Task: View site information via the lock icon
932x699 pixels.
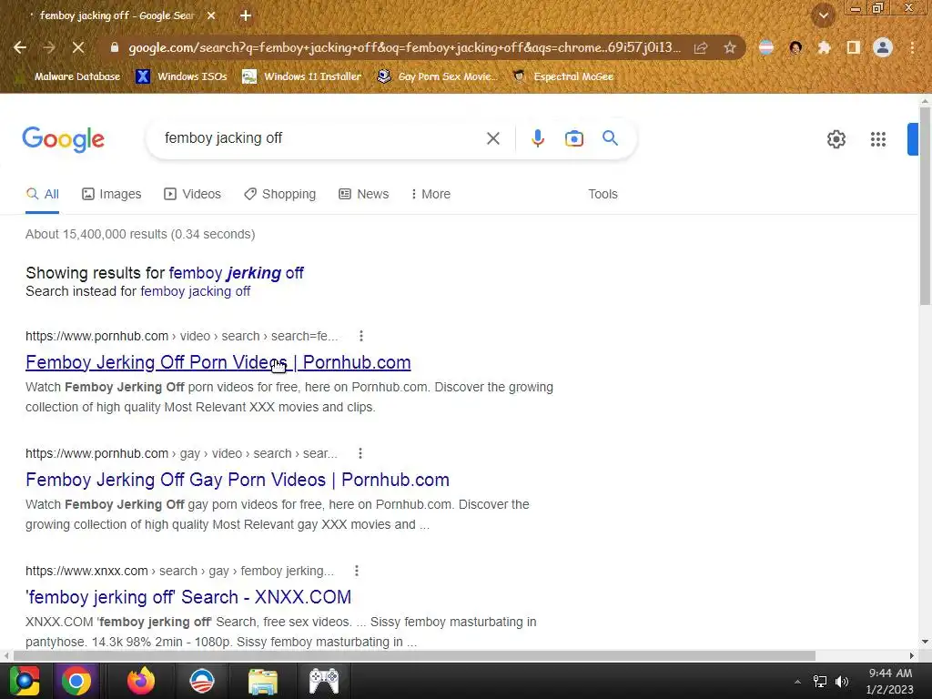Action: tap(115, 47)
